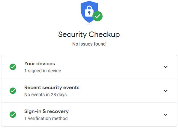Click the white padlock inside the shield
Viewport: 178px width, 128px height.
(88, 11)
